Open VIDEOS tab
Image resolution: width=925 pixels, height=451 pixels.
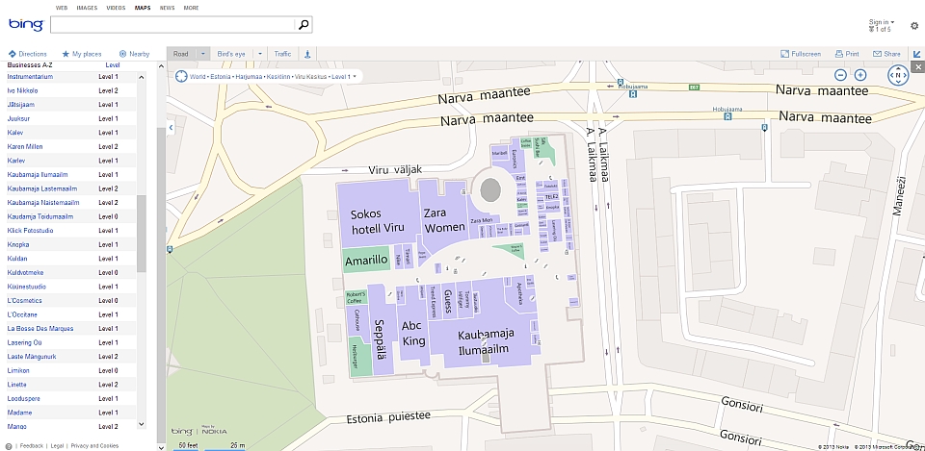(x=116, y=8)
